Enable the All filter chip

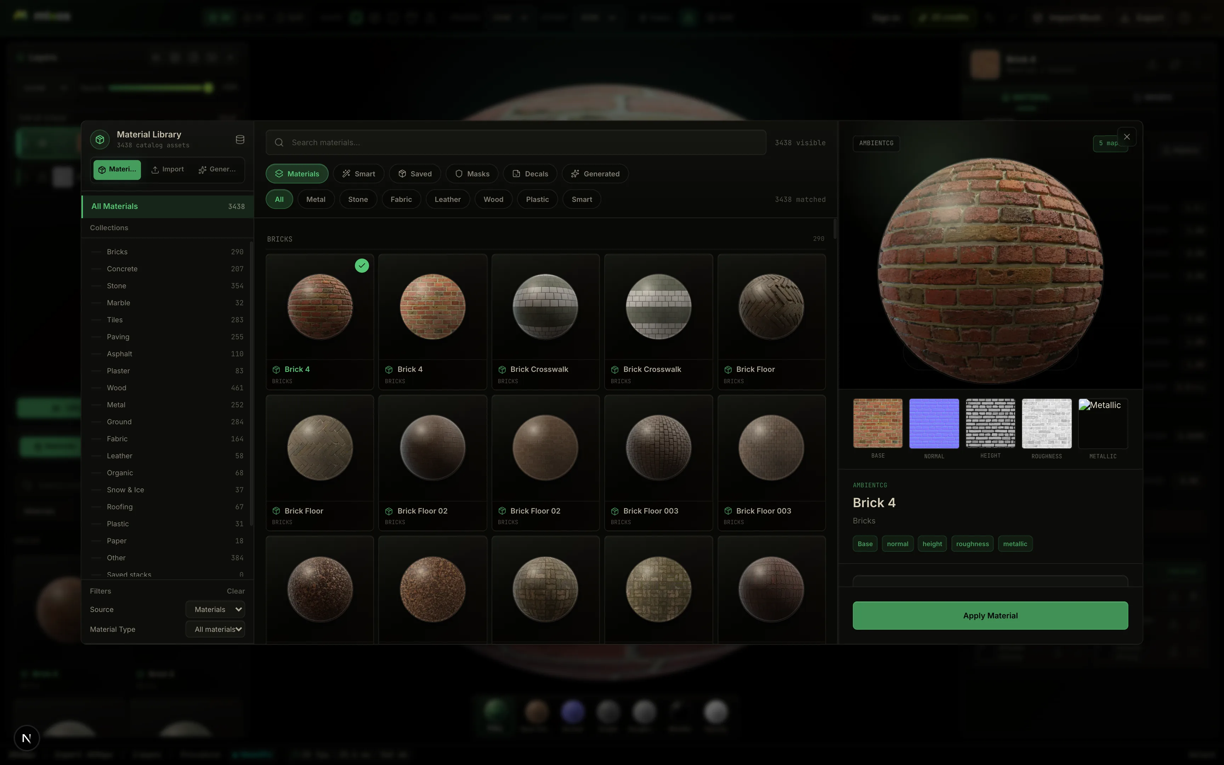click(x=279, y=199)
